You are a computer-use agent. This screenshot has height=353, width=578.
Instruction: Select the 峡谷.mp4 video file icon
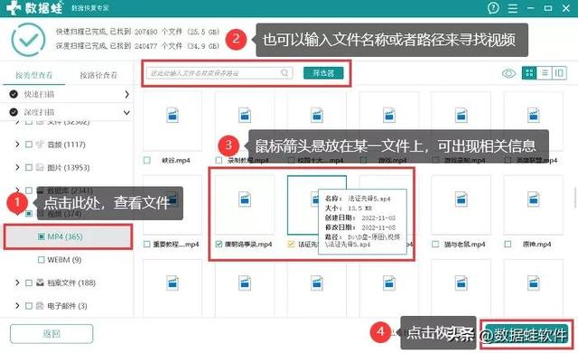[x=172, y=115]
